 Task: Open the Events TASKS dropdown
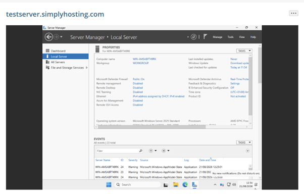[x=244, y=142]
